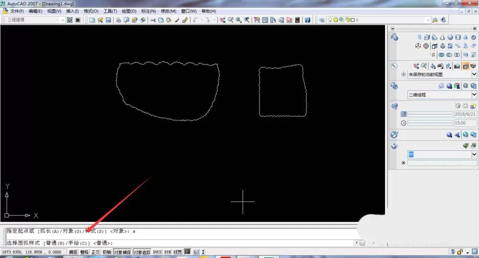Open the 绘图(D) menu
This screenshot has width=479, height=258.
point(129,11)
